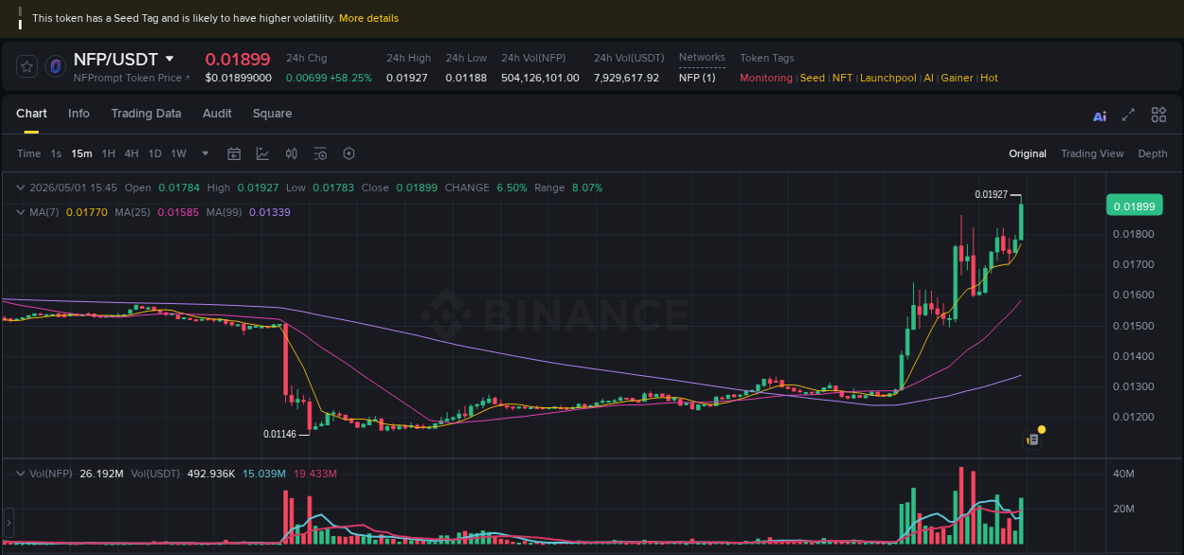Screen dimensions: 1184x555
Task: Expand chart to fullscreen
Action: coord(1128,115)
